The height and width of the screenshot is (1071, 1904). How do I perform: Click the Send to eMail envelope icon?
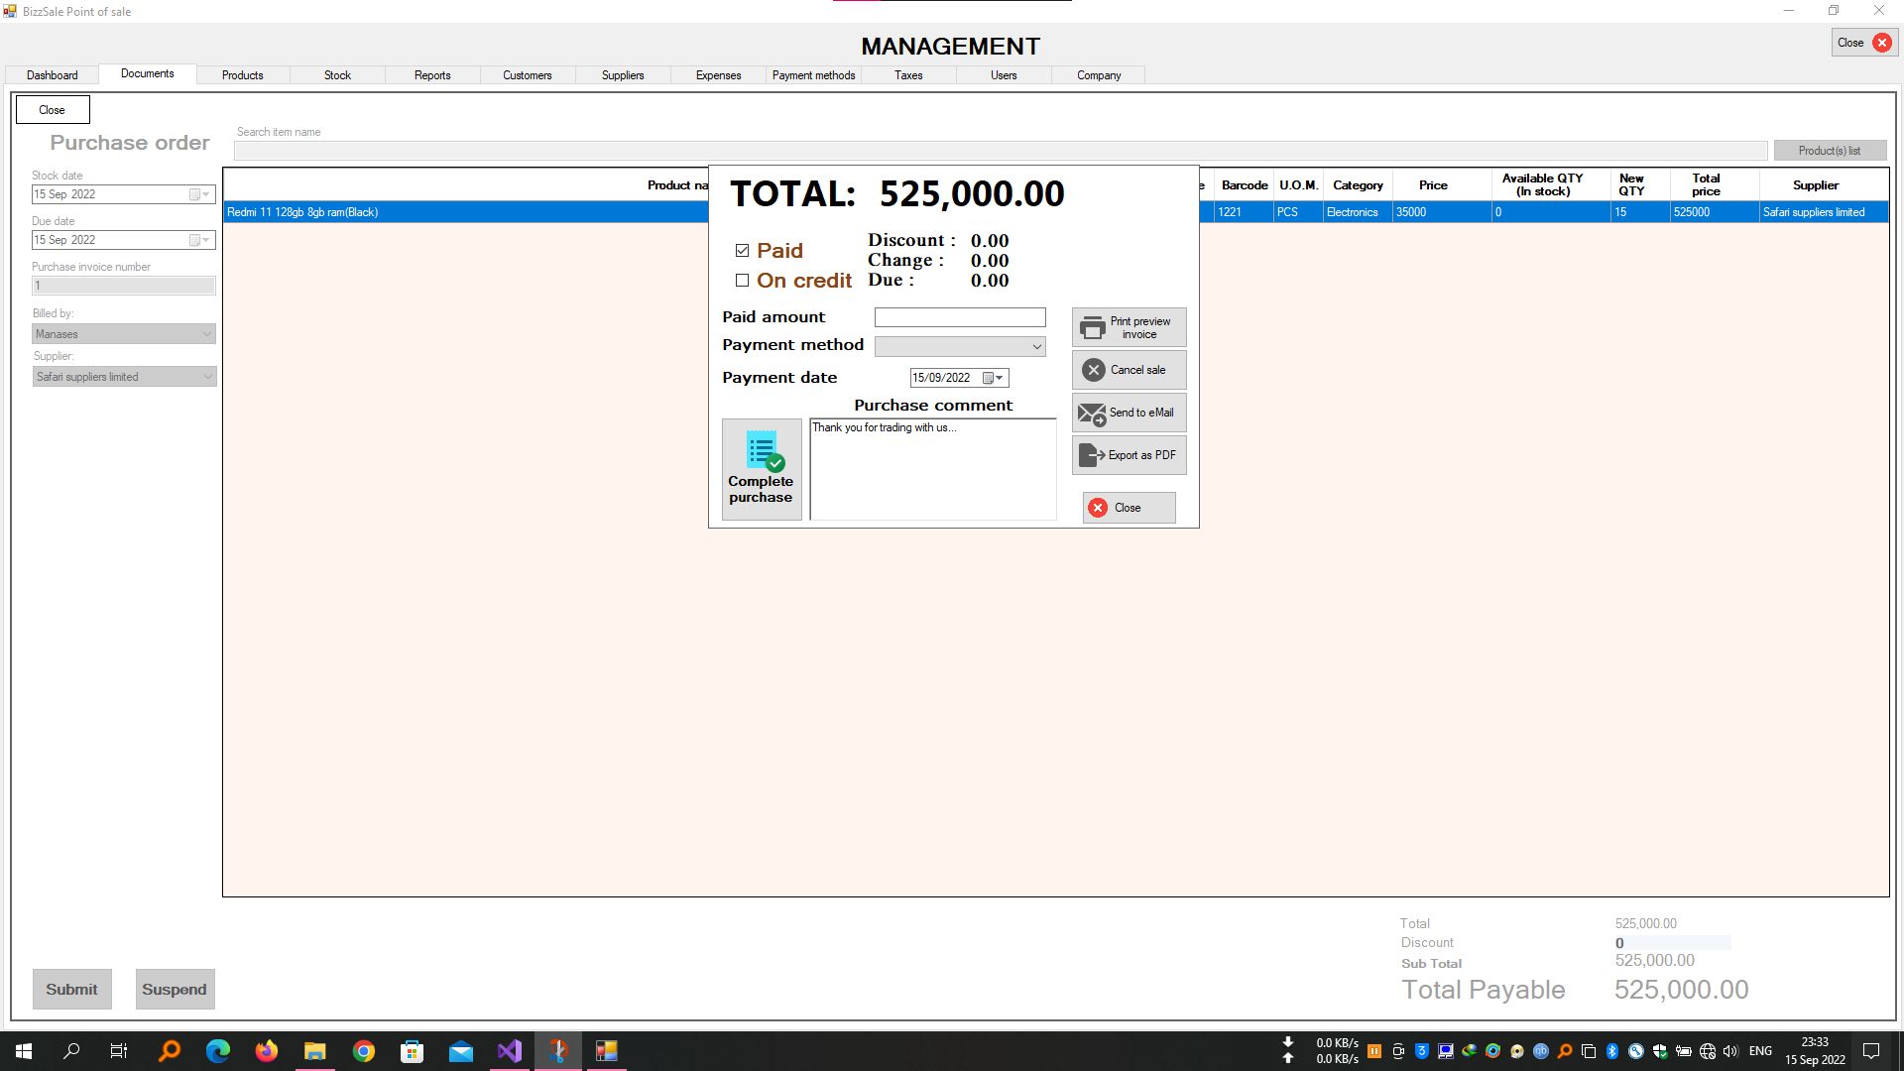[1091, 414]
